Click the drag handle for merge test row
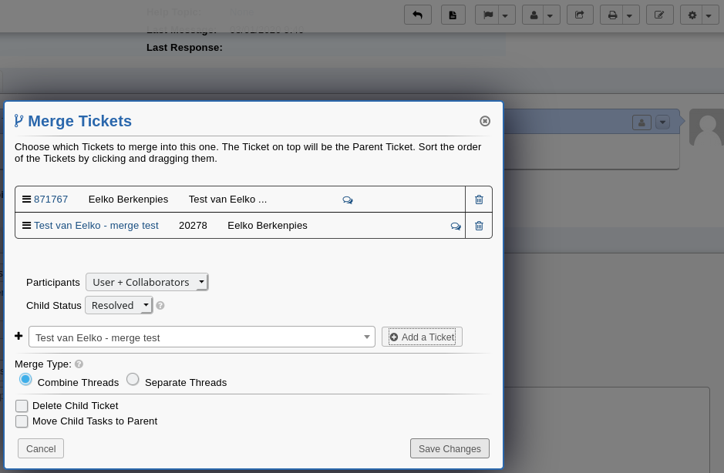This screenshot has height=473, width=724. pyautogui.click(x=27, y=226)
